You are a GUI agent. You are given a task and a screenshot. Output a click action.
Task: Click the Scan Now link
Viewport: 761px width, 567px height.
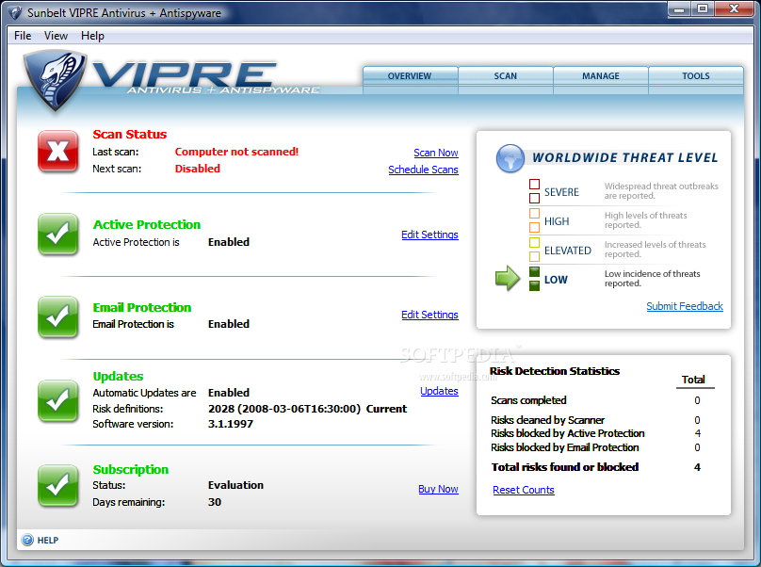click(436, 153)
